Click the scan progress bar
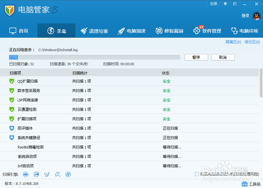Image resolution: width=263 pixels, height=188 pixels. (94, 57)
